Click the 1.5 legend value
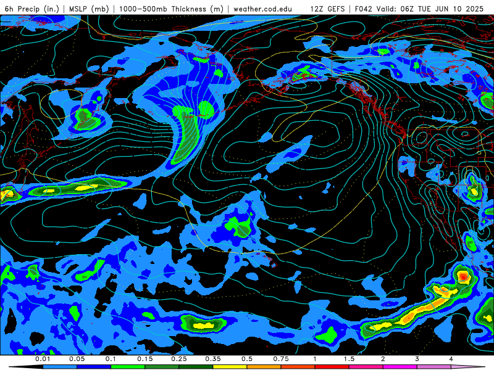This screenshot has height=370, width=494. pyautogui.click(x=349, y=359)
